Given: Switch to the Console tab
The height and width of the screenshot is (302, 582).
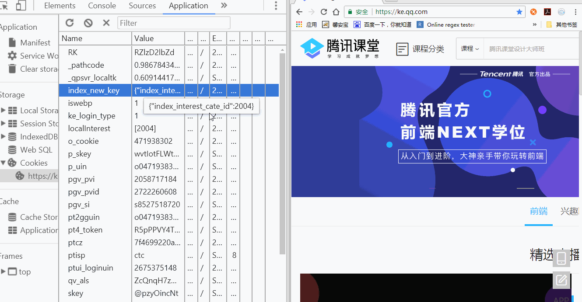Looking at the screenshot, I should pos(102,6).
